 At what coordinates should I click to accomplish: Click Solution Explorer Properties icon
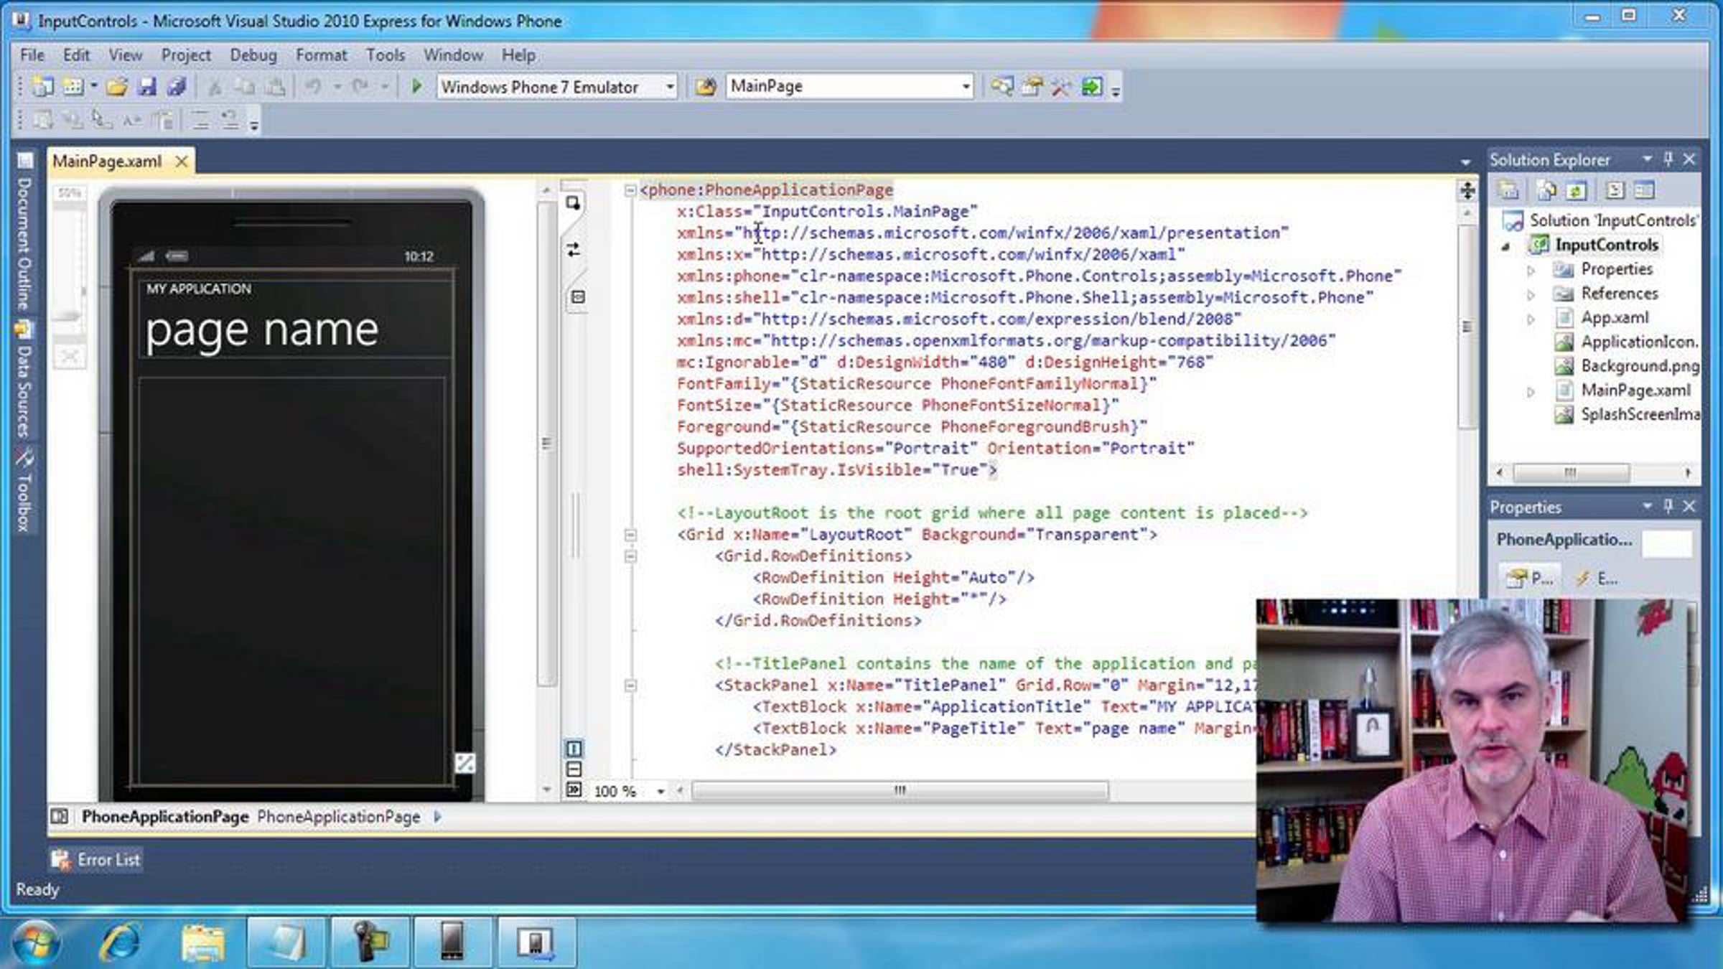coord(1508,190)
